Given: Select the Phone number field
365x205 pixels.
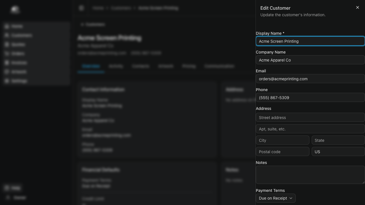Looking at the screenshot, I should tap(310, 98).
